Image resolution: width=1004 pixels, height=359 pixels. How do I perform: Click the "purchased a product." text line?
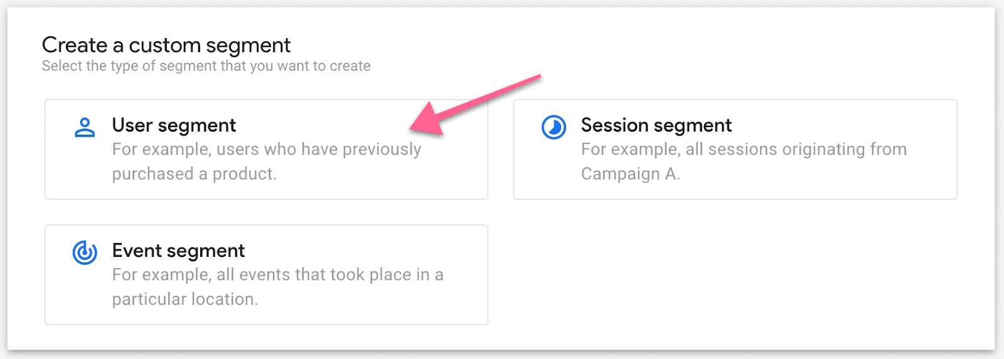[194, 174]
